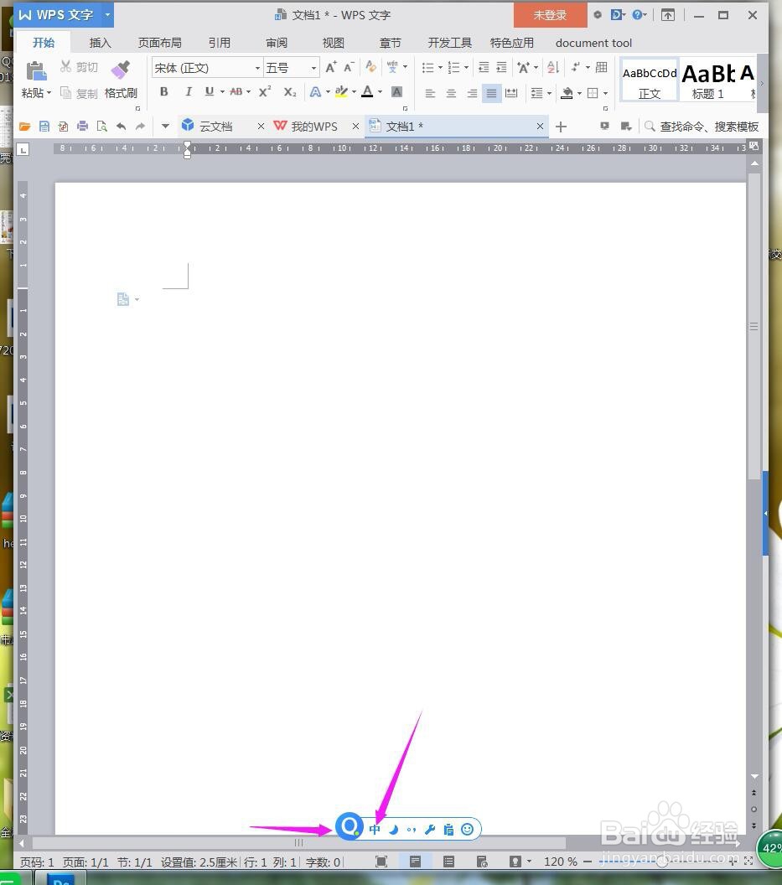Image resolution: width=782 pixels, height=885 pixels.
Task: Decrease font size with A- icon
Action: tap(350, 68)
